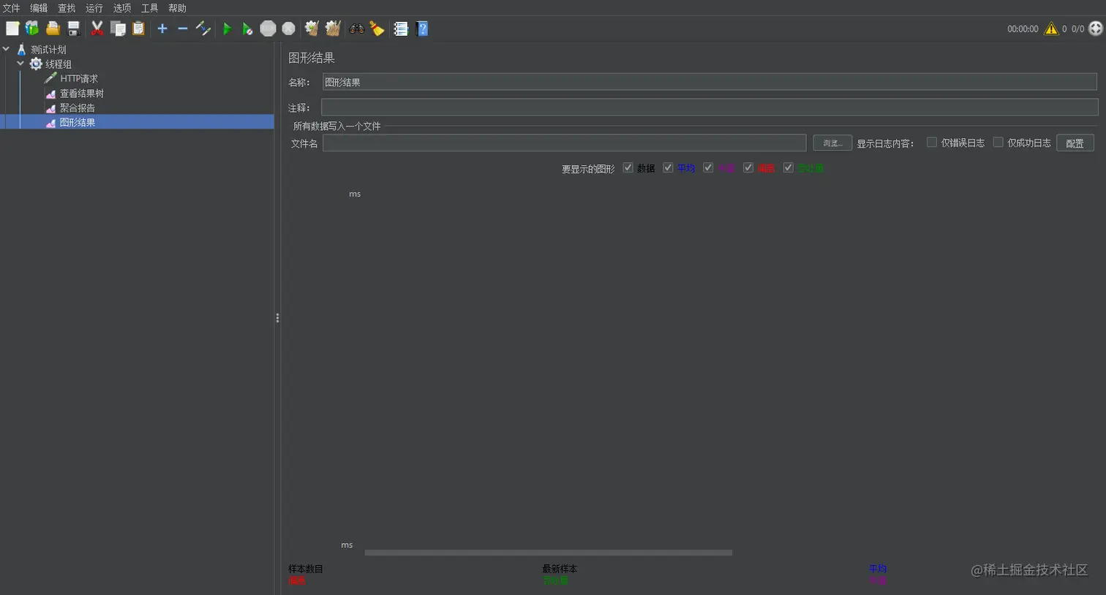Select the HTTP请求 sampler in tree
Viewport: 1106px width, 595px height.
click(79, 79)
